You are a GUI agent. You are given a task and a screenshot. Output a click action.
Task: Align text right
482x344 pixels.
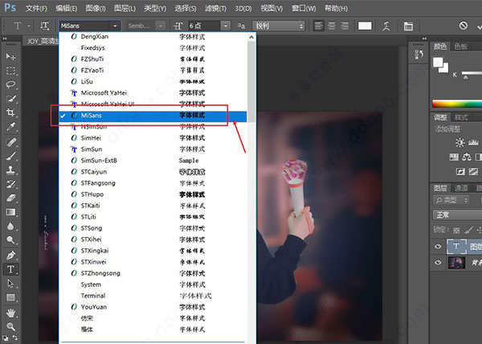(x=345, y=26)
